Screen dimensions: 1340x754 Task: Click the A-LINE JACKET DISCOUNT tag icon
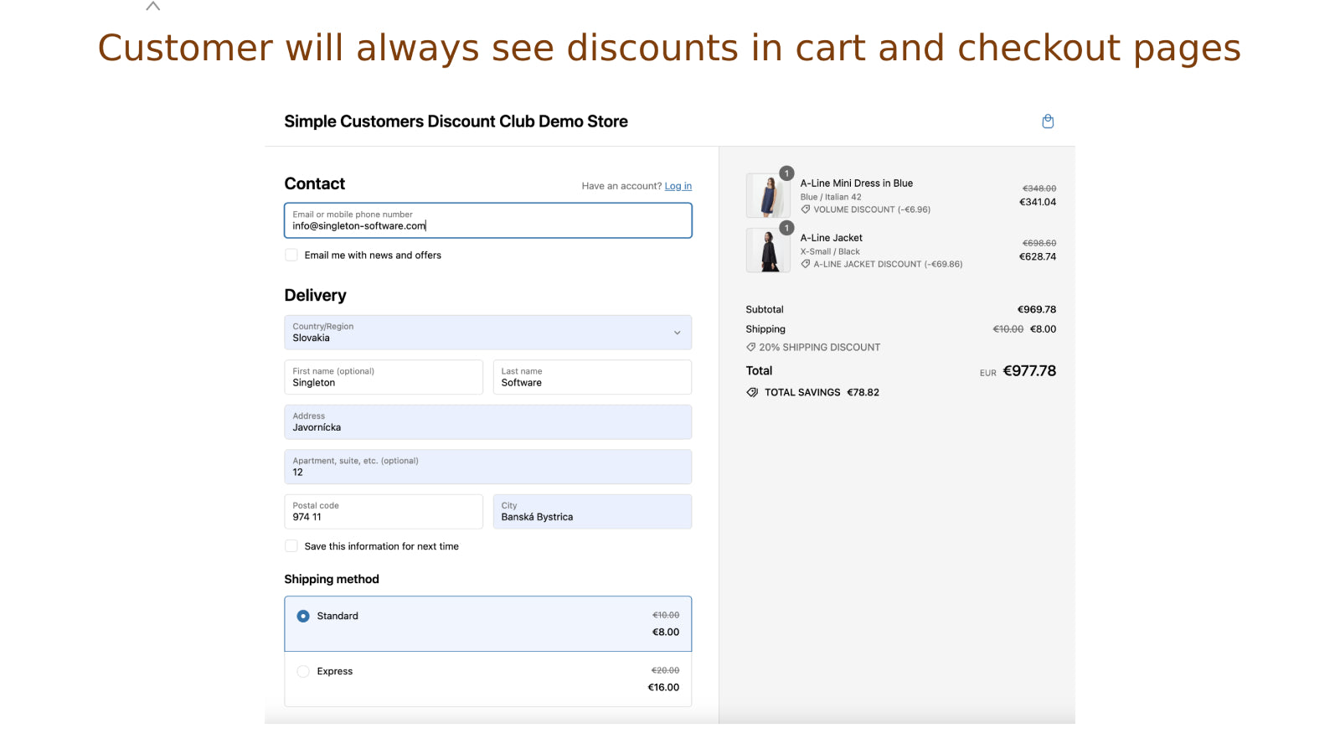(806, 264)
